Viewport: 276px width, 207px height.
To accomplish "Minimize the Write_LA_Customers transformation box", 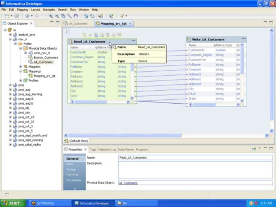I will [244, 38].
